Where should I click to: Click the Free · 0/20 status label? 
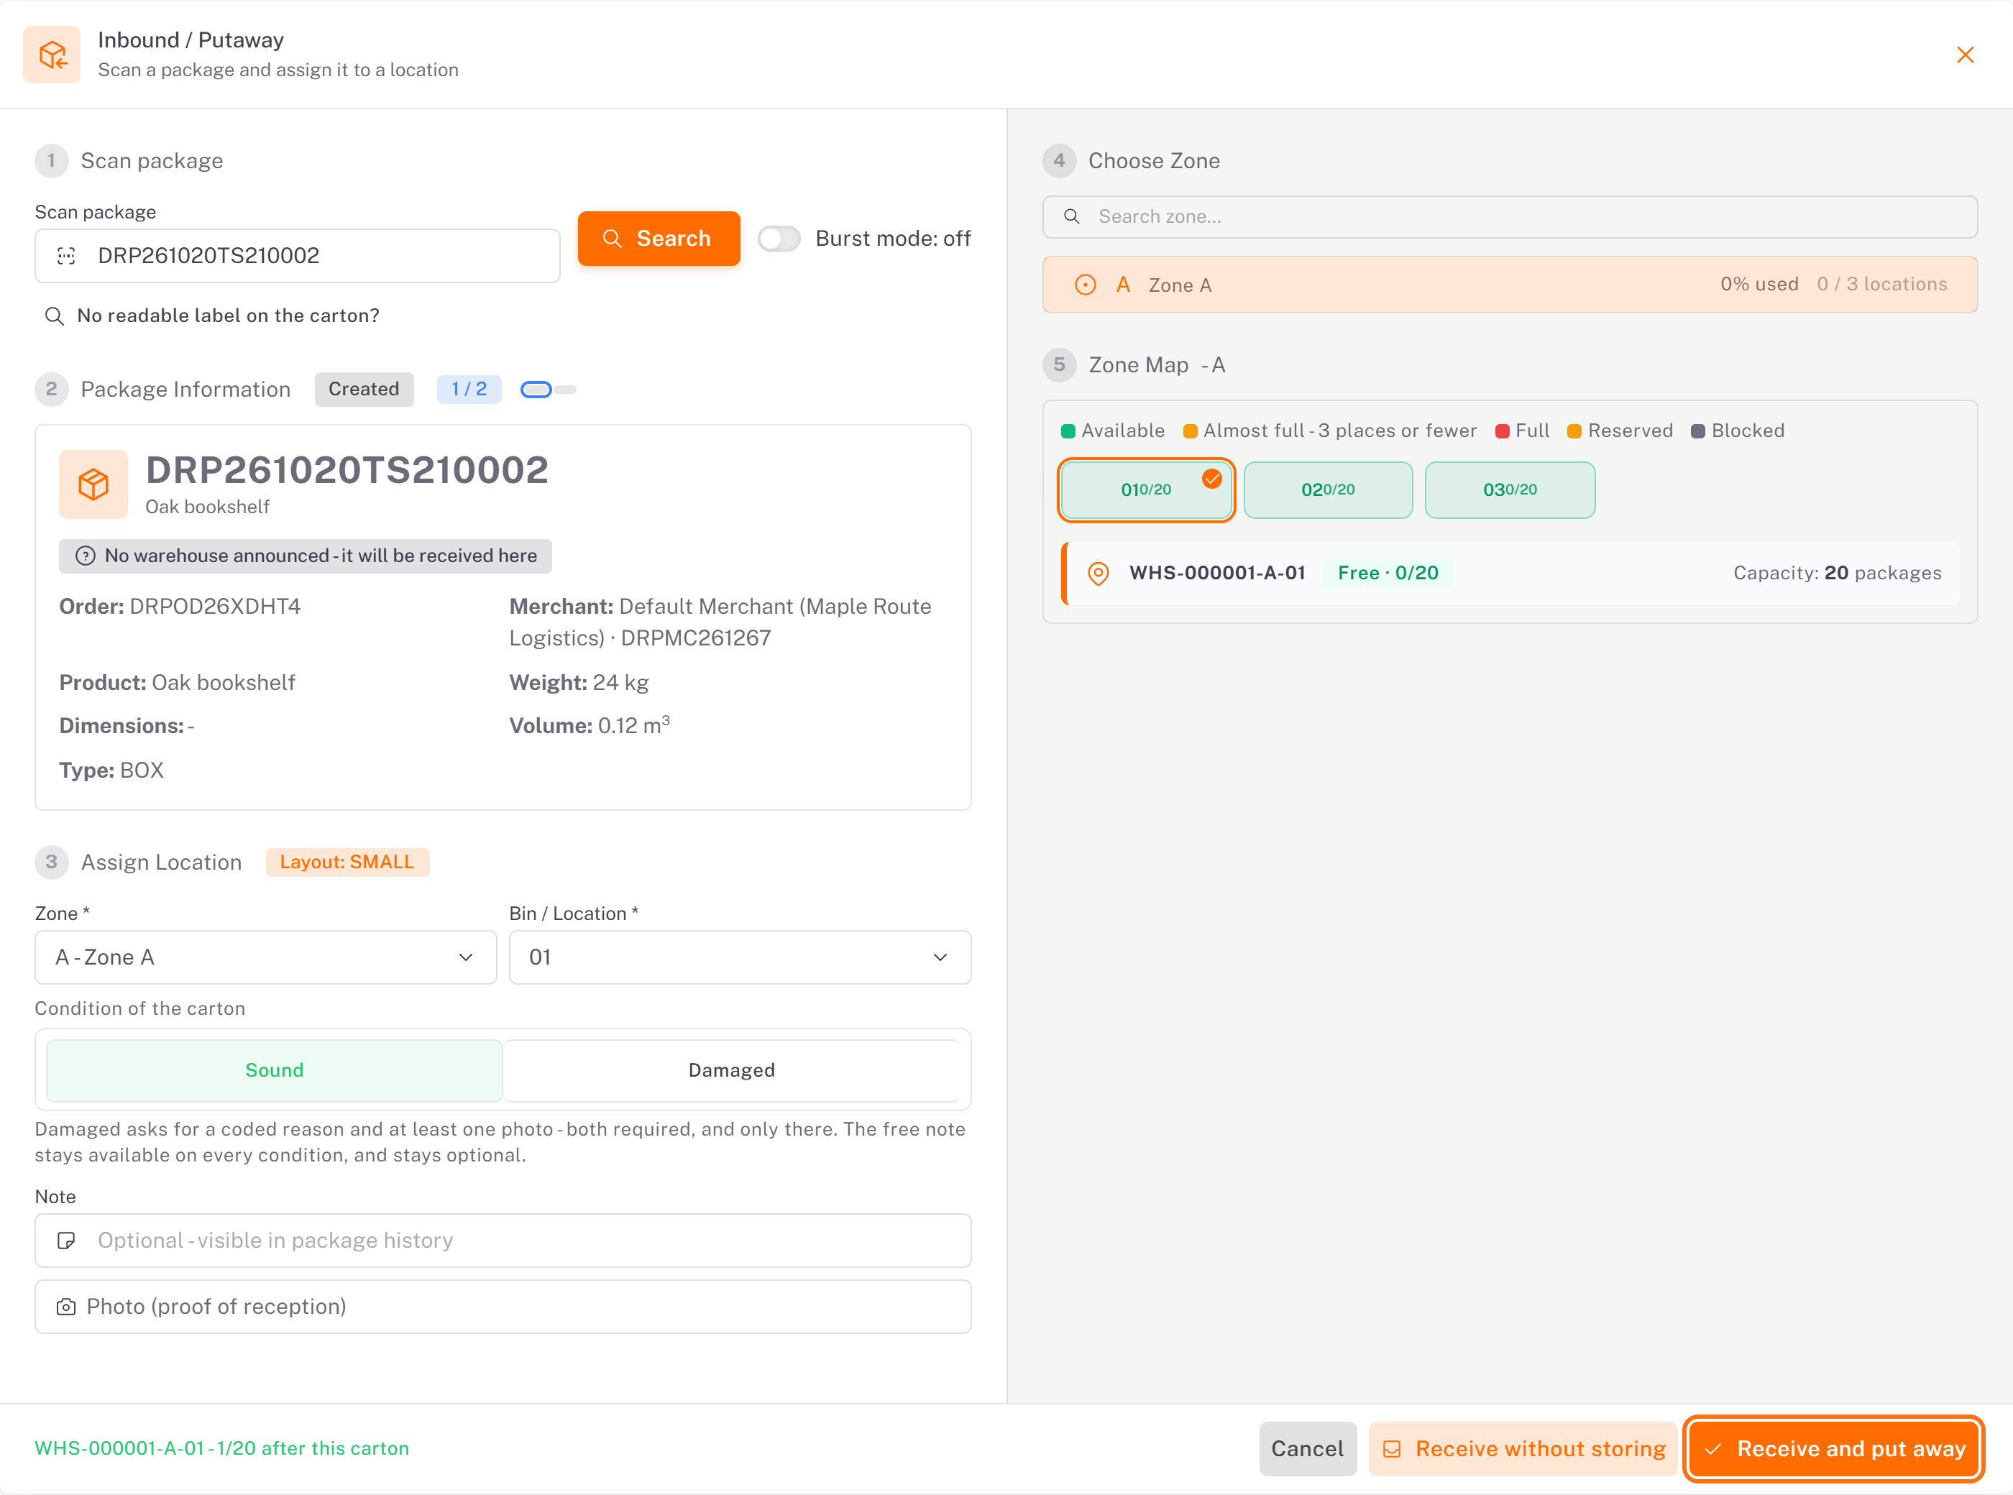tap(1388, 574)
